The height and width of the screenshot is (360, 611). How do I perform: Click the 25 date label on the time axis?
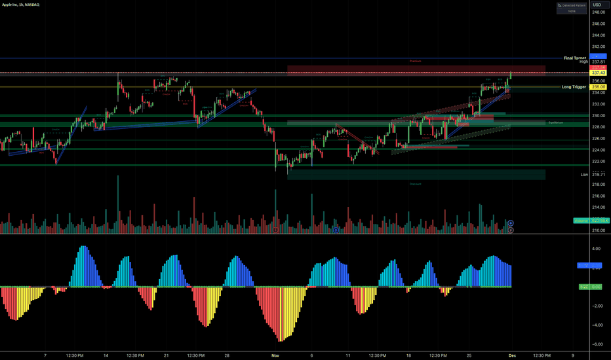[x=469, y=355]
